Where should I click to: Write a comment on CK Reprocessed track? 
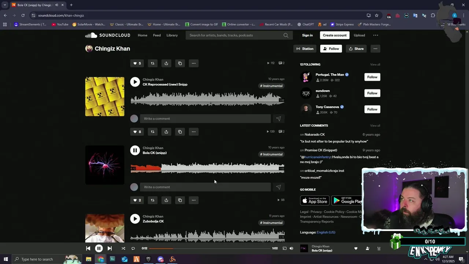click(x=205, y=118)
